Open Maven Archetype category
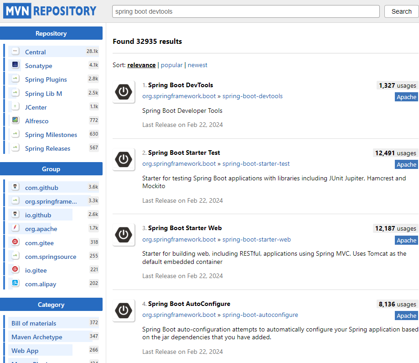This screenshot has width=419, height=363. (37, 337)
